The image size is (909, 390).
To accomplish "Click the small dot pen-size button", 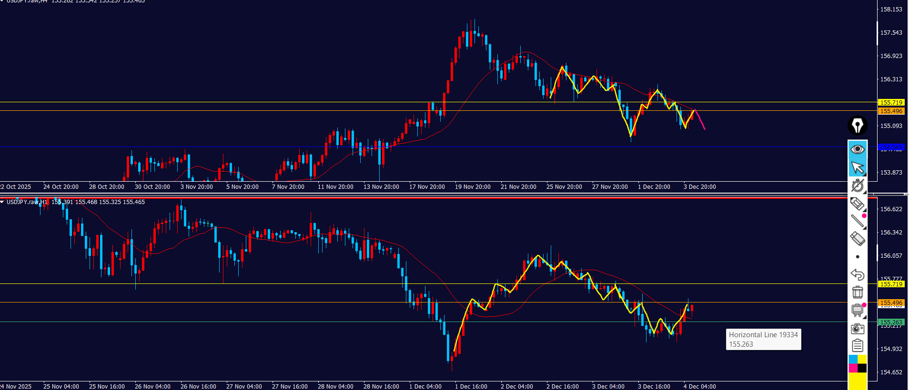I will pyautogui.click(x=858, y=257).
